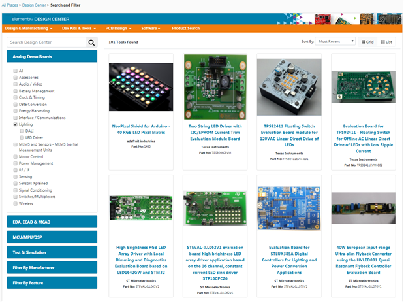Click the '101 Tools Found' text
This screenshot has height=302, width=404.
click(123, 42)
